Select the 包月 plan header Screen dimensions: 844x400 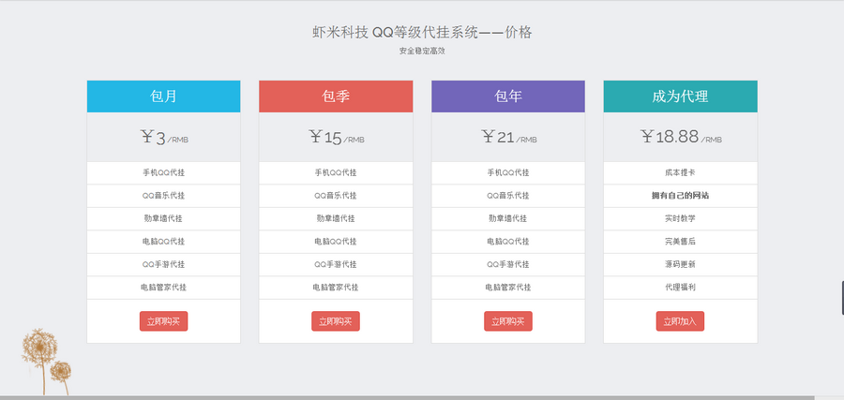point(163,96)
